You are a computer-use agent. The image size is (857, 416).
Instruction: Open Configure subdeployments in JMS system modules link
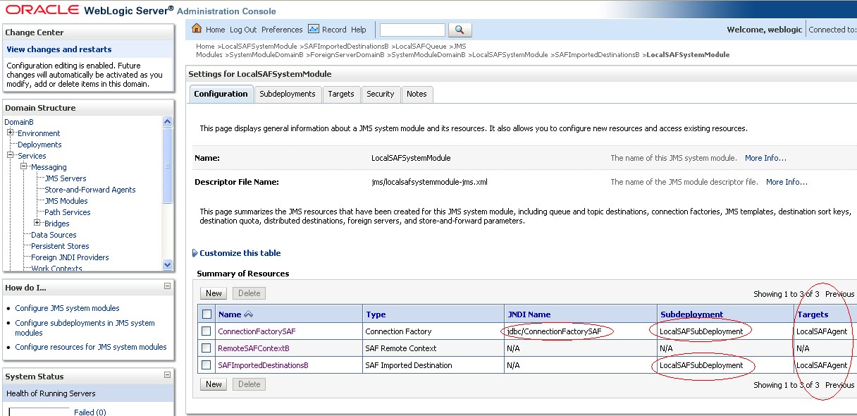pyautogui.click(x=85, y=328)
